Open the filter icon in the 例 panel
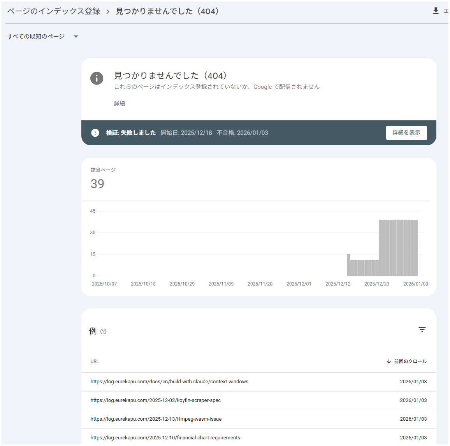 point(422,330)
